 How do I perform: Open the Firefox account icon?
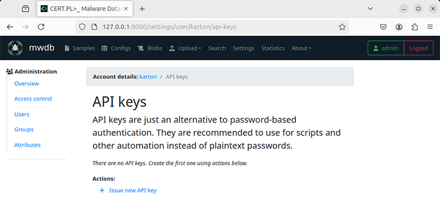click(399, 27)
